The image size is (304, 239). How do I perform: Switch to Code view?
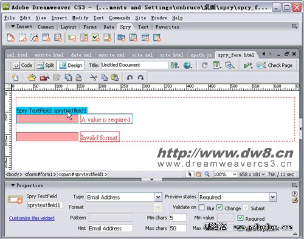point(22,65)
